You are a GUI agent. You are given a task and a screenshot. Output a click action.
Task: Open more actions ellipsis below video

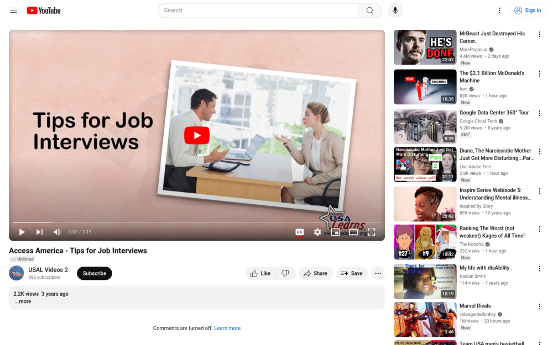coord(378,273)
